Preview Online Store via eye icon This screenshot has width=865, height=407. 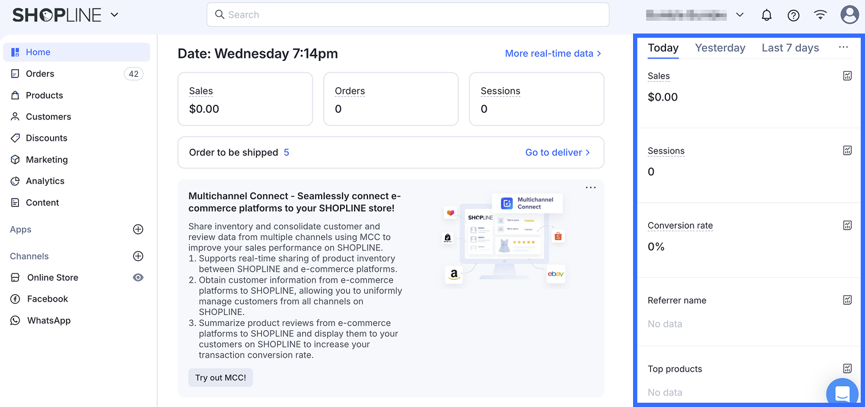coord(139,278)
